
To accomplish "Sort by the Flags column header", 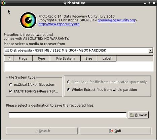I will [23, 58].
